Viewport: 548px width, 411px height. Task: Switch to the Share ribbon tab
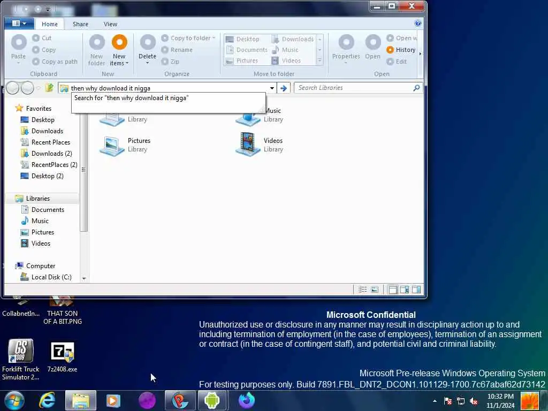pyautogui.click(x=80, y=24)
